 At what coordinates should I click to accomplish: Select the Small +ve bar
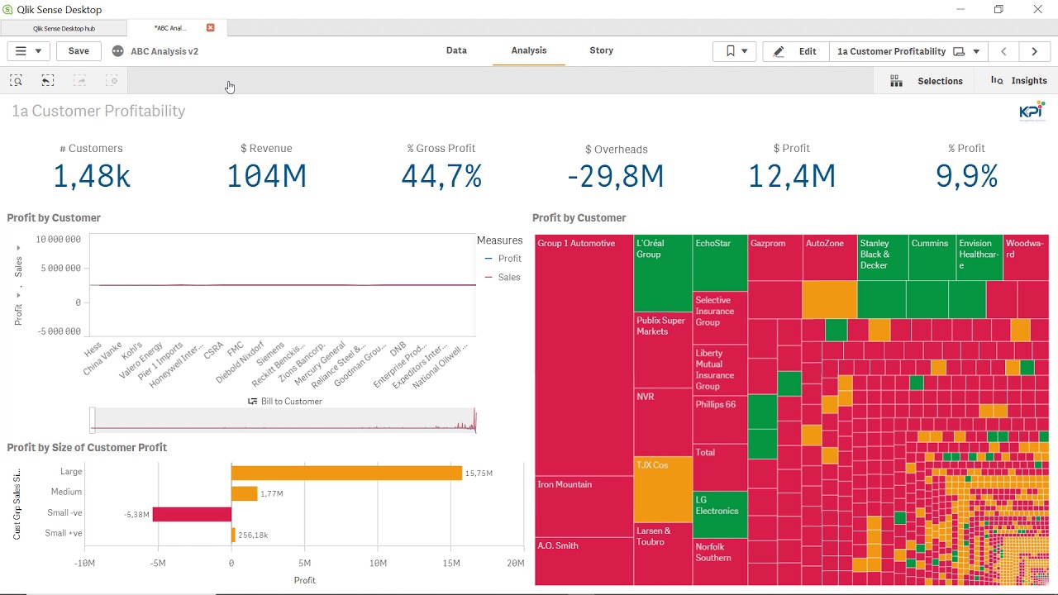(x=234, y=535)
